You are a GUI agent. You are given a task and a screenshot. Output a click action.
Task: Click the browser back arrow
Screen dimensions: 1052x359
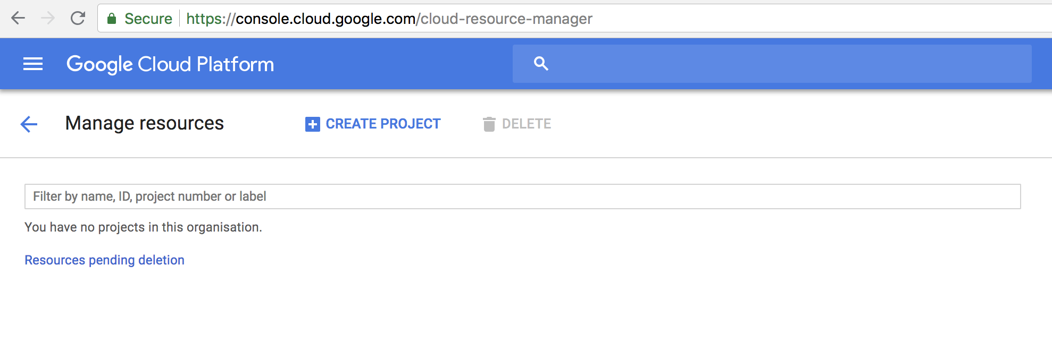(x=18, y=19)
